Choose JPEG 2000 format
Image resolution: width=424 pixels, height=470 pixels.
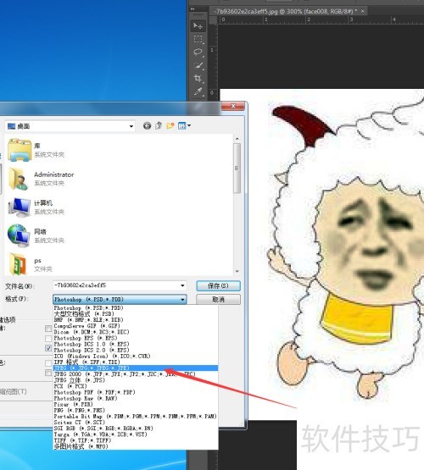click(136, 374)
